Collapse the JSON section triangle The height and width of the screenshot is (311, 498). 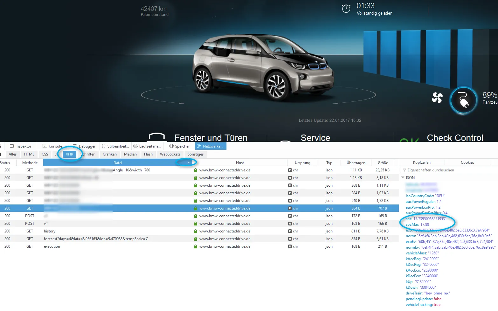tap(403, 178)
